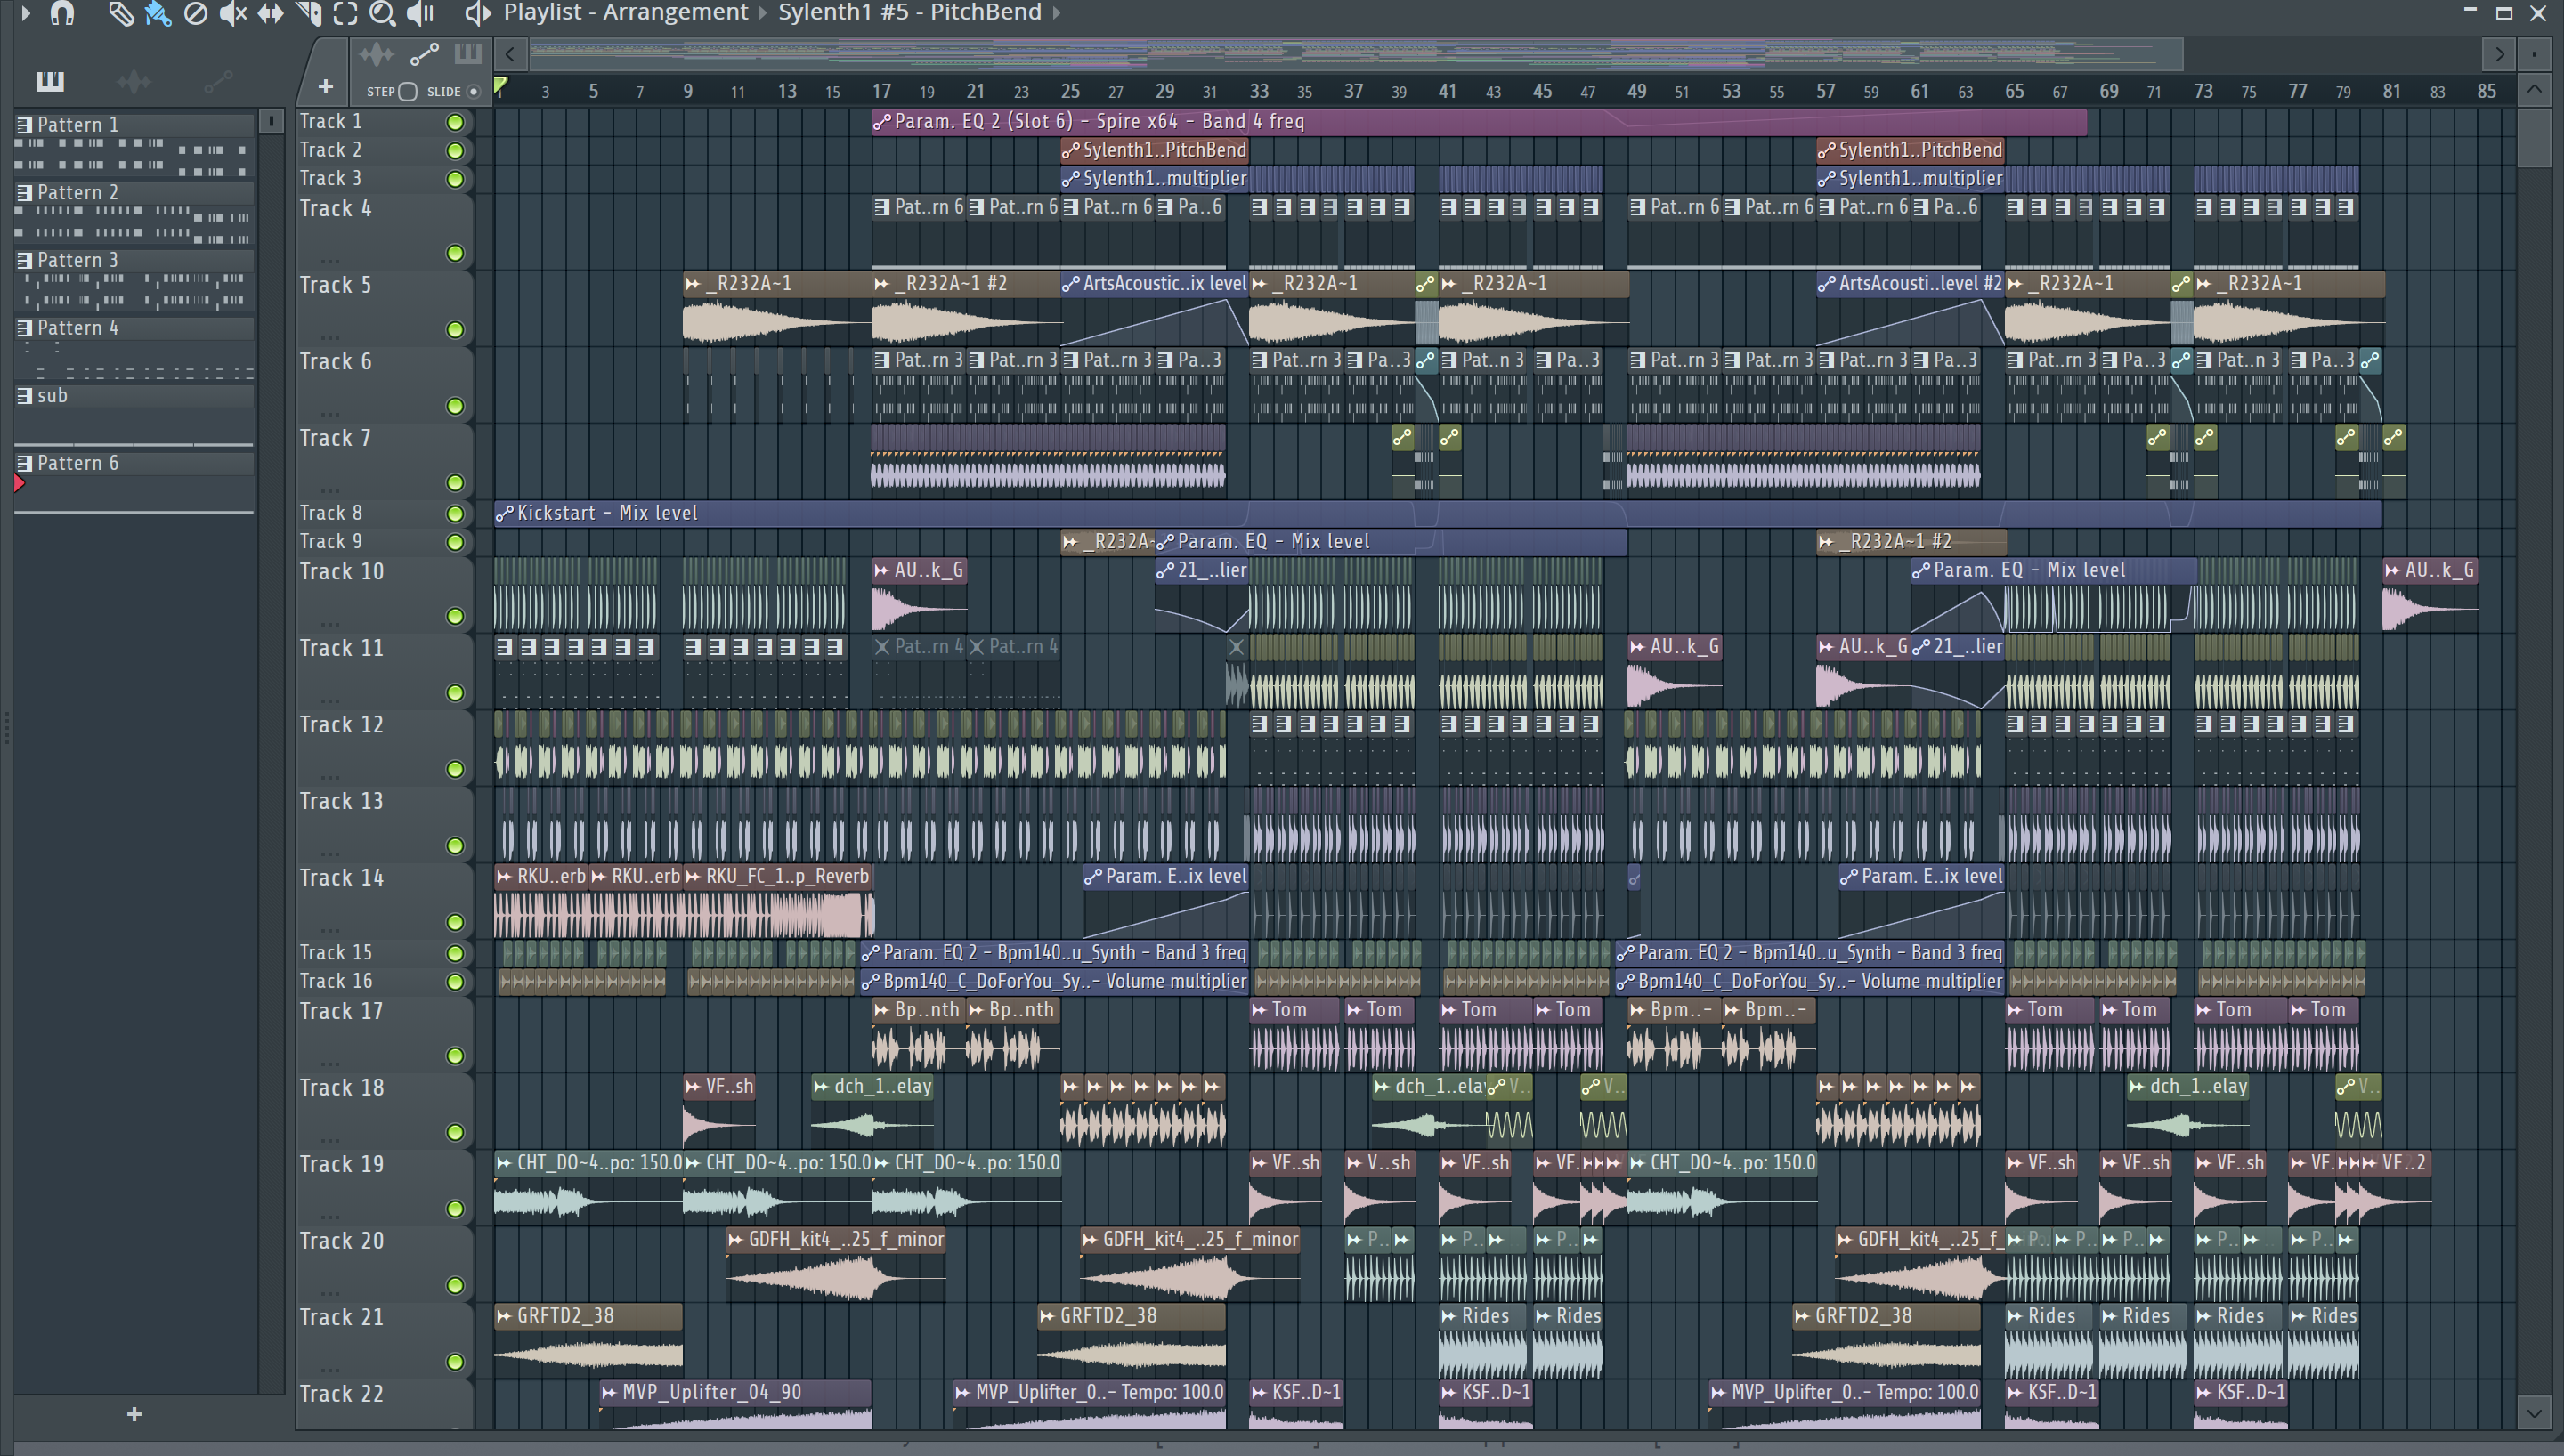Screen dimensions: 2564x1456
Task: Show patterns in the picker panel
Action: point(50,81)
